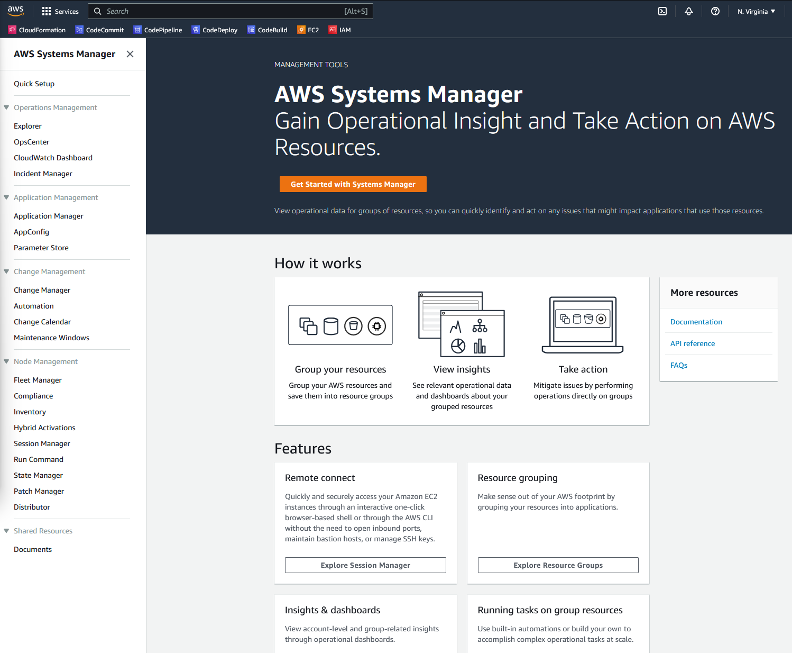Open CodePipeline bookmark in favorites bar

coord(158,30)
